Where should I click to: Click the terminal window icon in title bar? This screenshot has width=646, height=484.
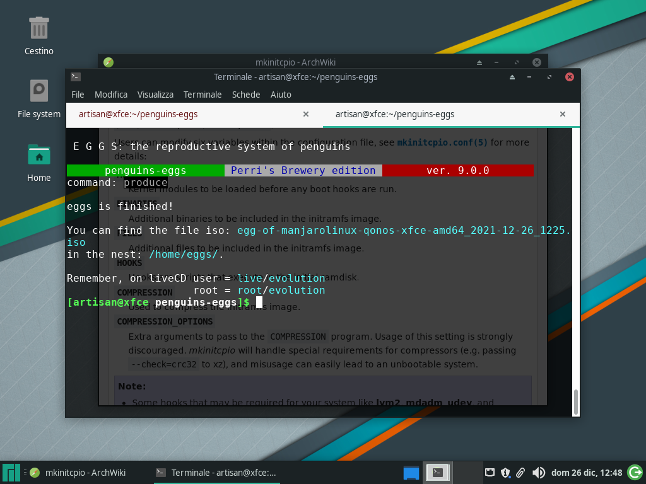coord(76,76)
